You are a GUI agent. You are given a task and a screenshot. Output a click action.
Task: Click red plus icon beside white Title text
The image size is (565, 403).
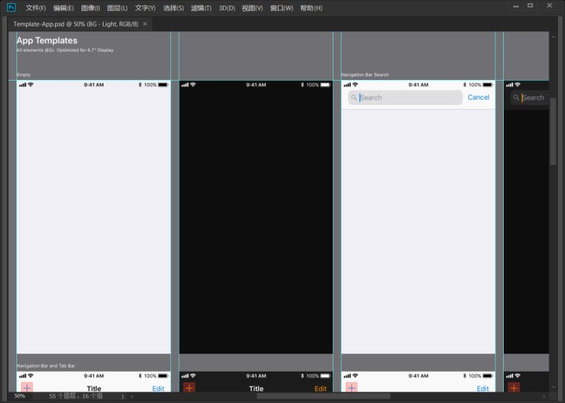click(189, 388)
